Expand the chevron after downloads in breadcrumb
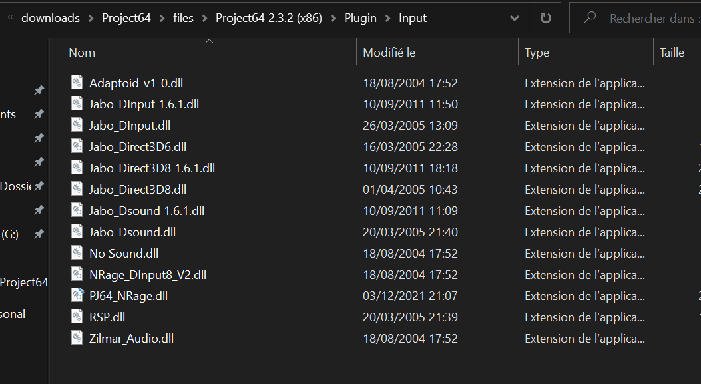The image size is (701, 384). coord(91,19)
